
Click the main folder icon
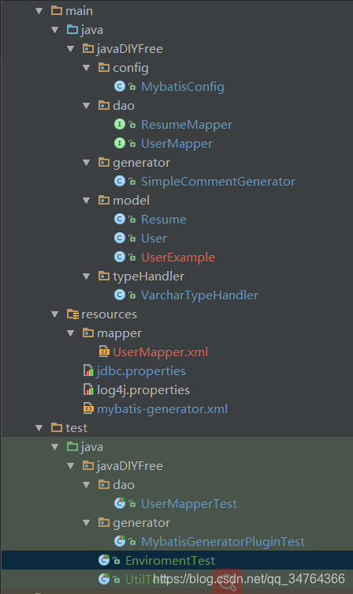tap(57, 10)
